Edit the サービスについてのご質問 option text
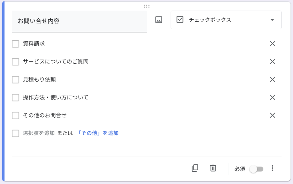 pyautogui.click(x=56, y=62)
